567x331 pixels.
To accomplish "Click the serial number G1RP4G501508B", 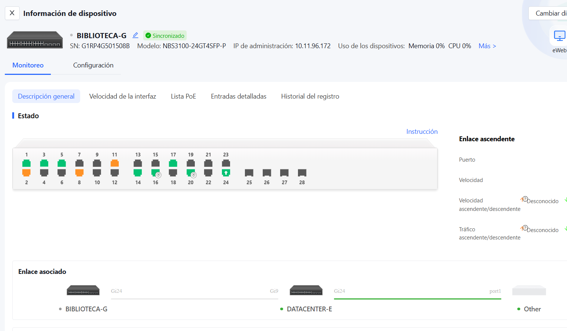I will [x=106, y=46].
